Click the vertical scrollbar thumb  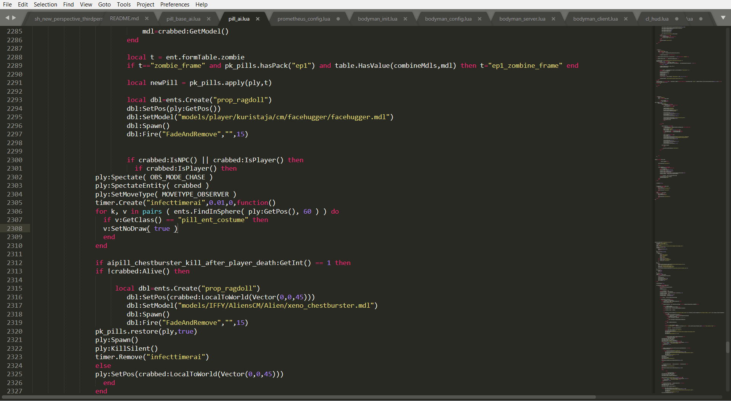[x=728, y=347]
